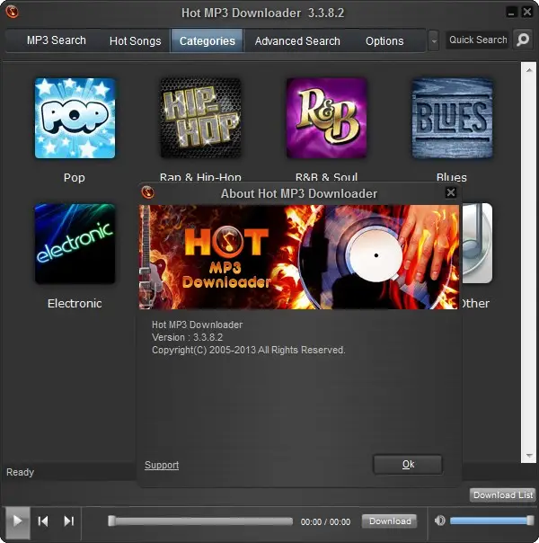Viewport: 539px width, 543px height.
Task: Open the Hip-Hop category icon
Action: pyautogui.click(x=200, y=118)
